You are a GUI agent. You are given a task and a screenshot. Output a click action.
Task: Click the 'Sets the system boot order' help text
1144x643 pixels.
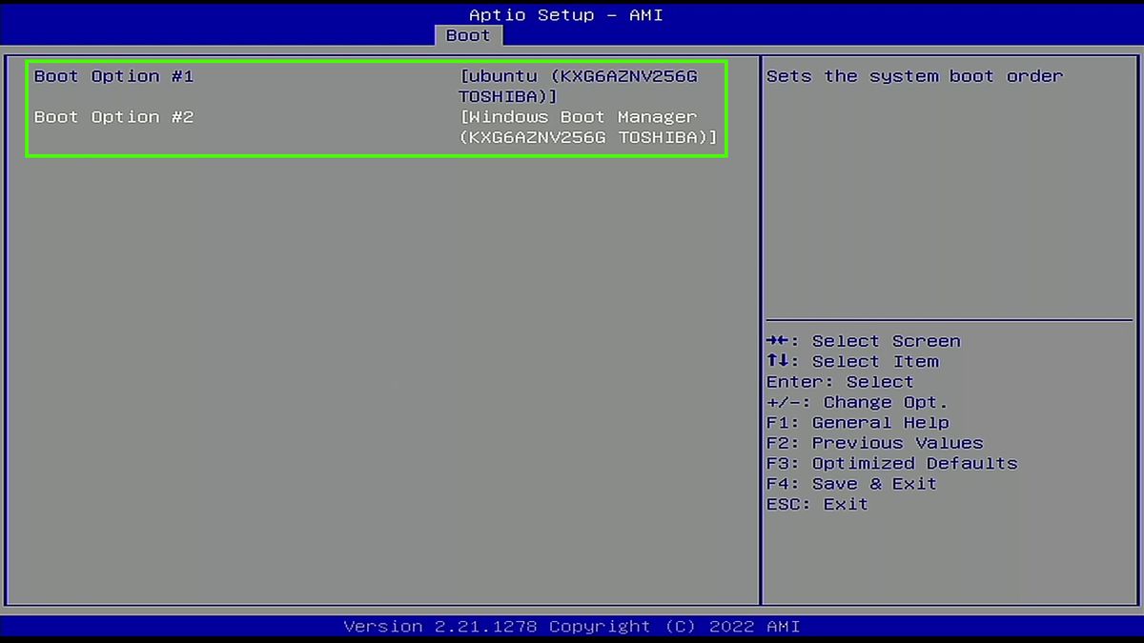[914, 76]
